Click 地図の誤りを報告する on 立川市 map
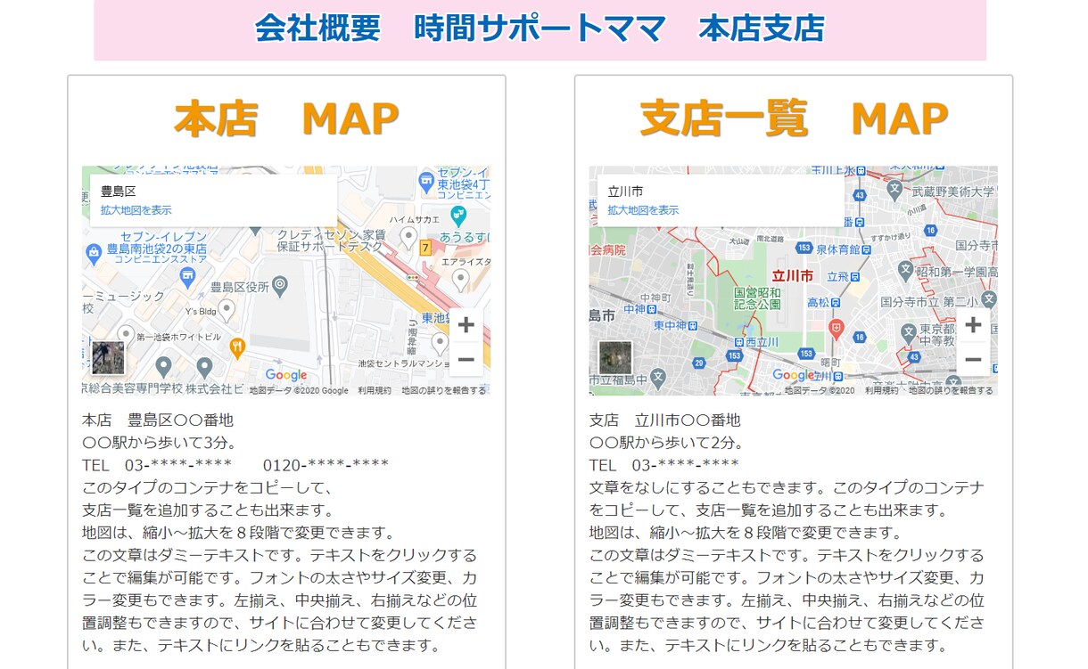This screenshot has height=669, width=1088. pyautogui.click(x=951, y=390)
